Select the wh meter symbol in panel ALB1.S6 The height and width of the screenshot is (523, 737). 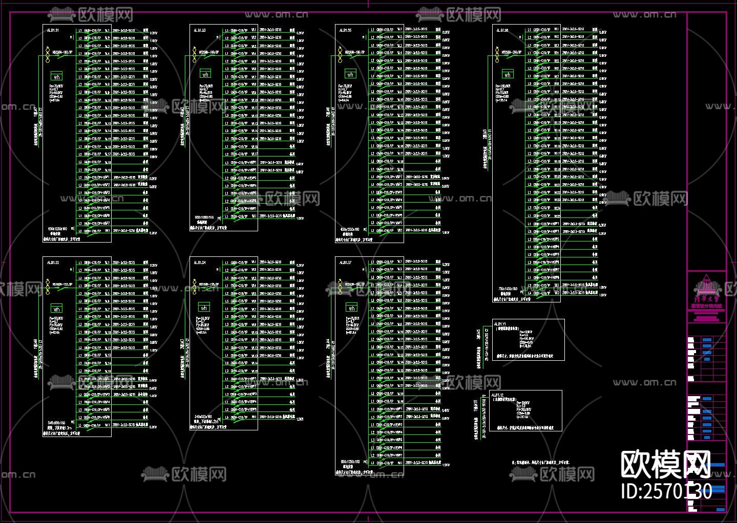click(507, 74)
